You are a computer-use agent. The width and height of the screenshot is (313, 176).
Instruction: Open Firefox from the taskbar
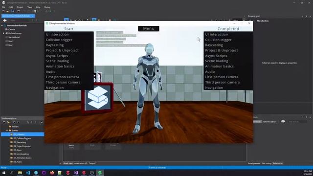click(x=52, y=173)
